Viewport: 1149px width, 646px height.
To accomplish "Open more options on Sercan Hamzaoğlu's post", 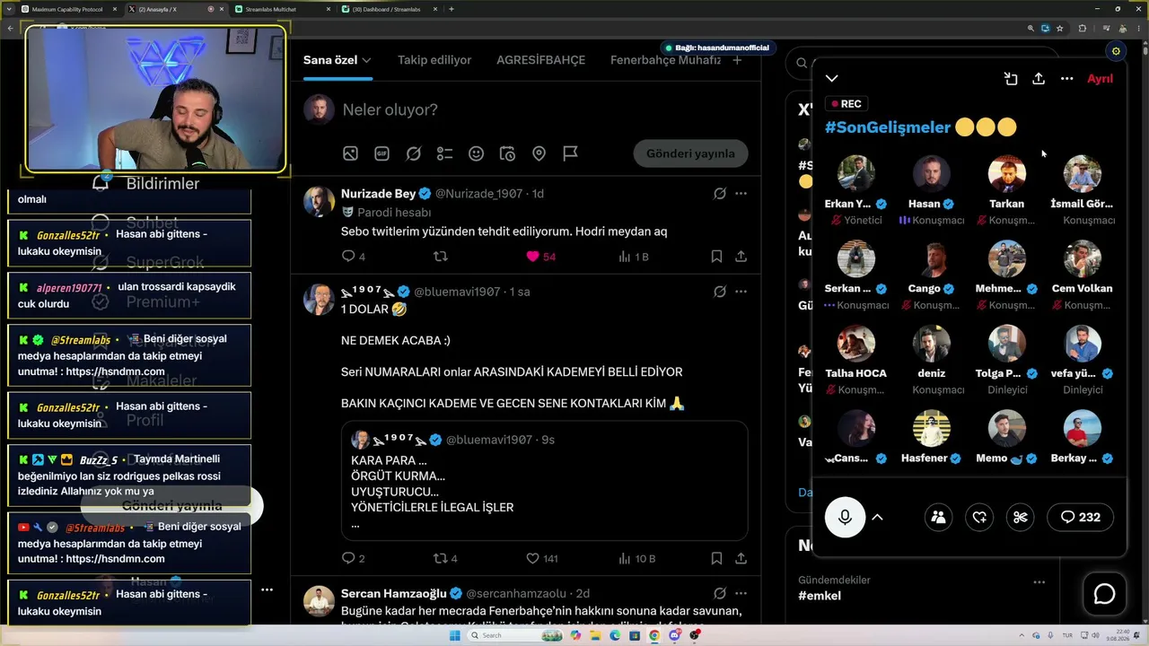I will 741,593.
